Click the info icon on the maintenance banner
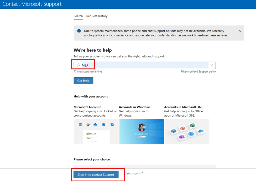 79,31
